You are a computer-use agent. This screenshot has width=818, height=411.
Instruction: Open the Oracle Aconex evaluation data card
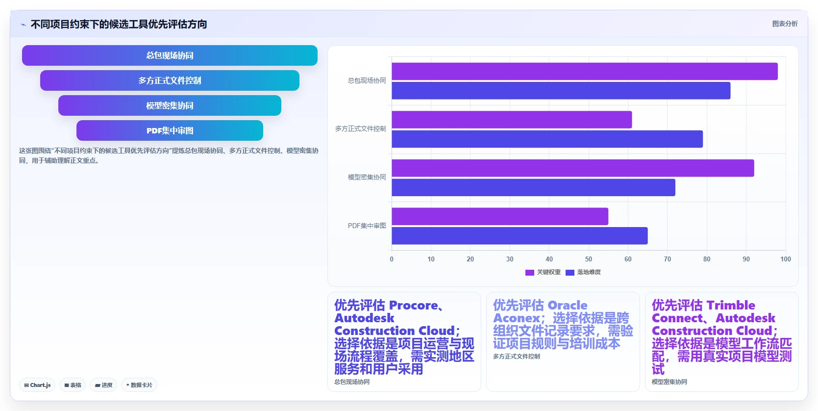pyautogui.click(x=563, y=342)
